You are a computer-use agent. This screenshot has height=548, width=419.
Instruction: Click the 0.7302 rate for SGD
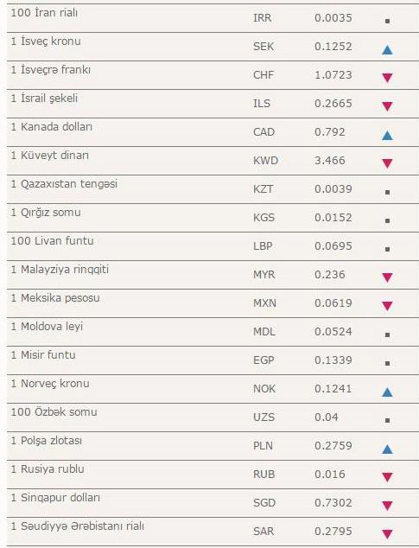(333, 502)
